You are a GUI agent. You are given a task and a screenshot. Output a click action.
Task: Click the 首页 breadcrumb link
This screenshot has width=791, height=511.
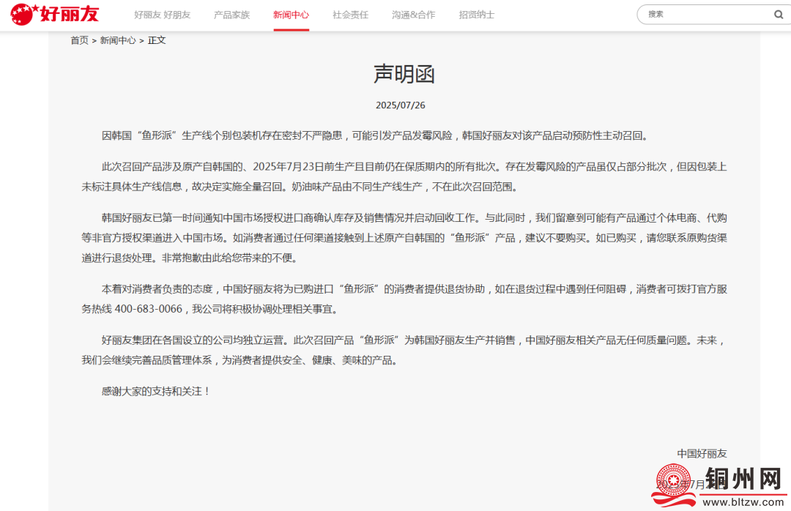point(79,40)
